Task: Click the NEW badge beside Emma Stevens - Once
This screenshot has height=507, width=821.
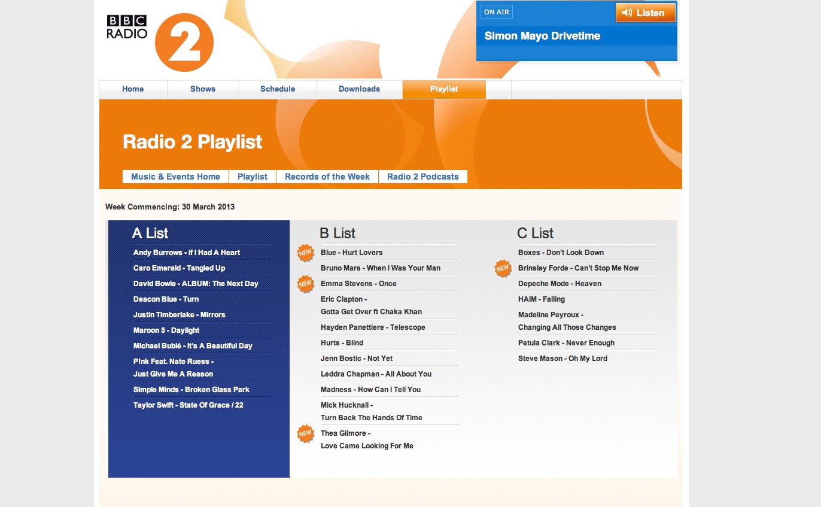Action: coord(306,284)
